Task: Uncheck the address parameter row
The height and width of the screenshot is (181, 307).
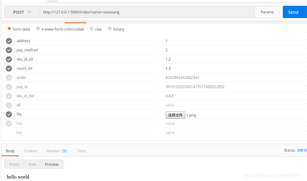Action: click(x=9, y=41)
